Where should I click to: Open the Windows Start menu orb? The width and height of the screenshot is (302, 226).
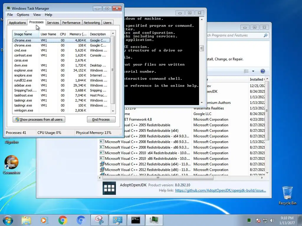coord(8,220)
